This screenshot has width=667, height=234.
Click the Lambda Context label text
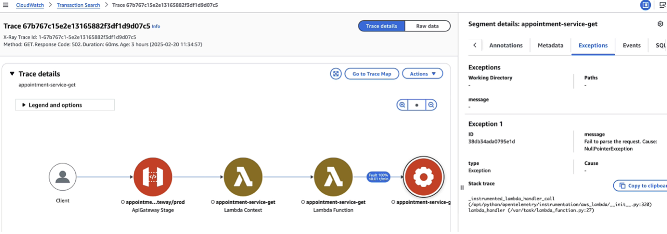(x=243, y=210)
